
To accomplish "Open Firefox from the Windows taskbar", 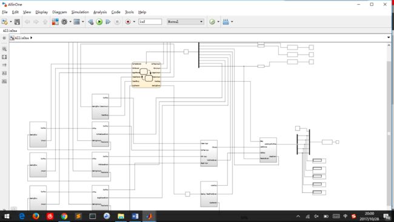I will pos(36,216).
